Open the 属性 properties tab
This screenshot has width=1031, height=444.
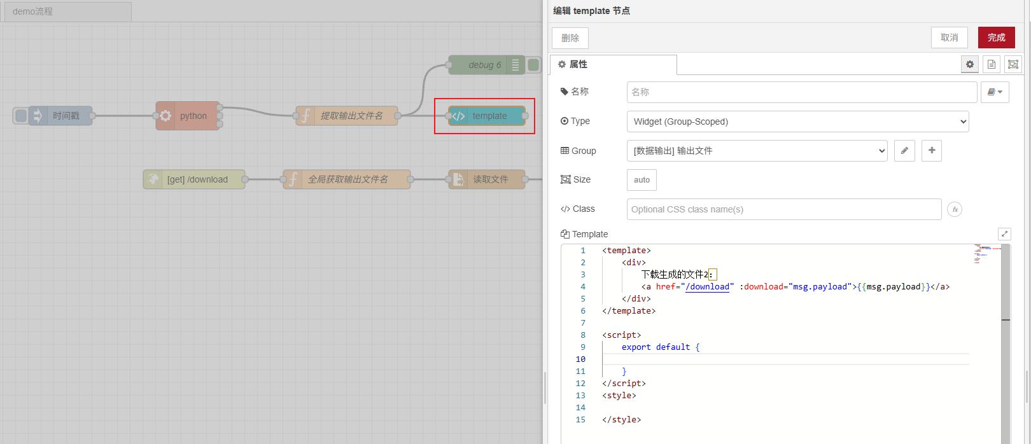tap(614, 64)
